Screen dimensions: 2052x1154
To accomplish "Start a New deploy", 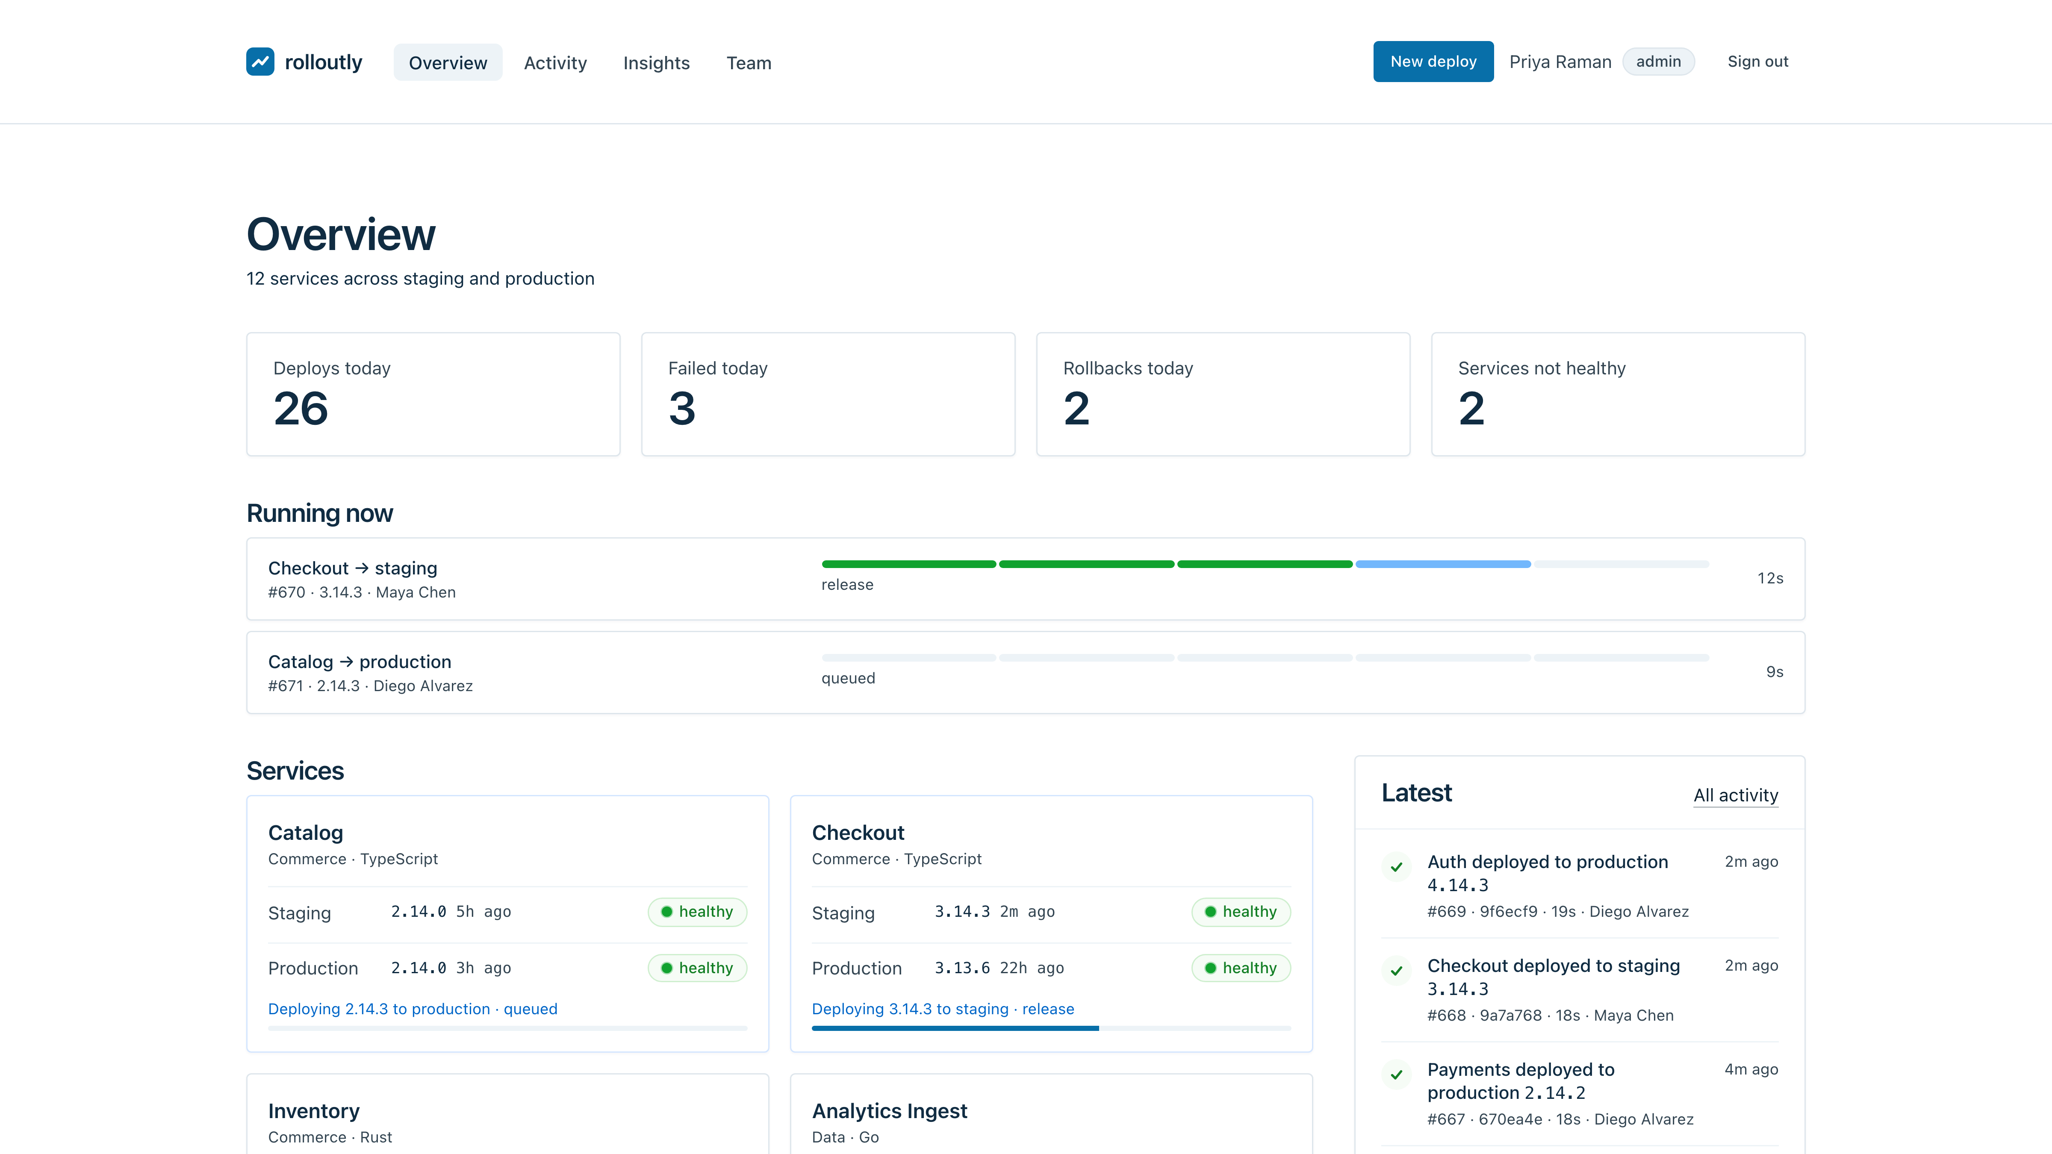I will pyautogui.click(x=1433, y=61).
